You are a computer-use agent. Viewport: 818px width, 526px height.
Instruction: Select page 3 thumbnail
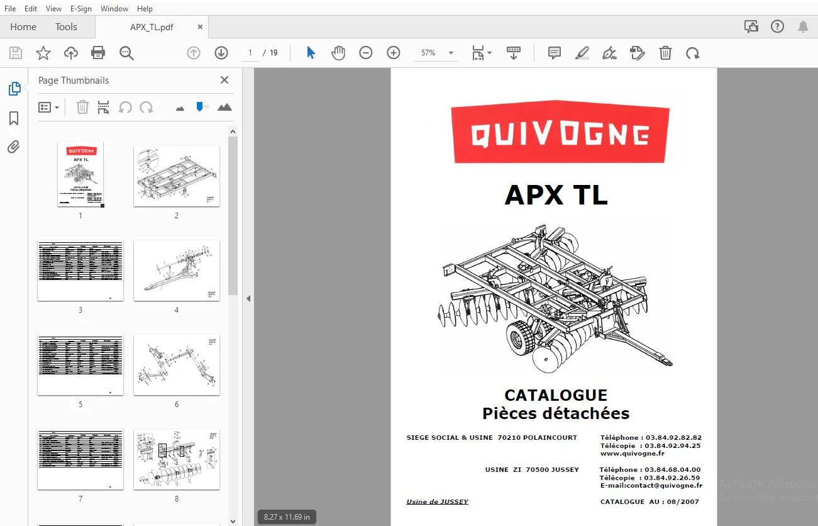tap(80, 271)
